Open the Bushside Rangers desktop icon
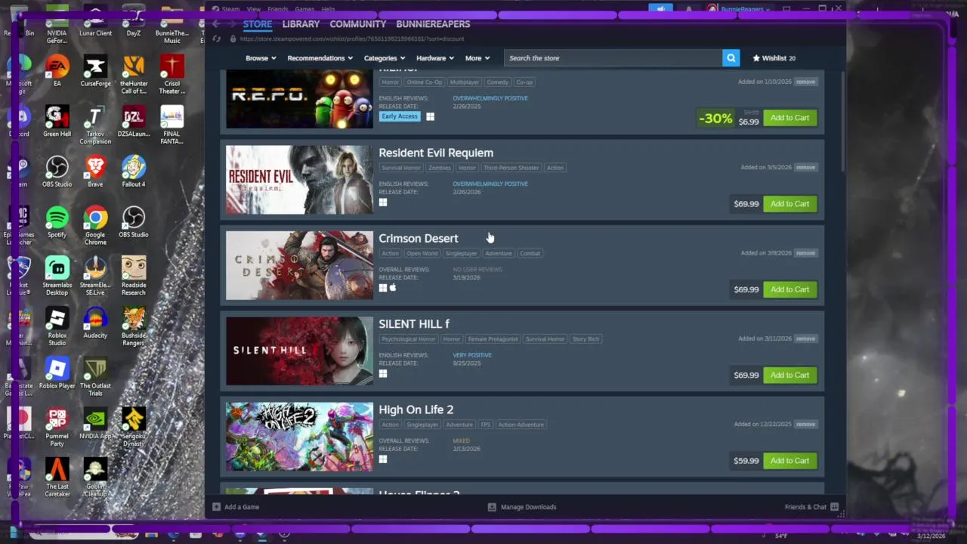 tap(134, 326)
